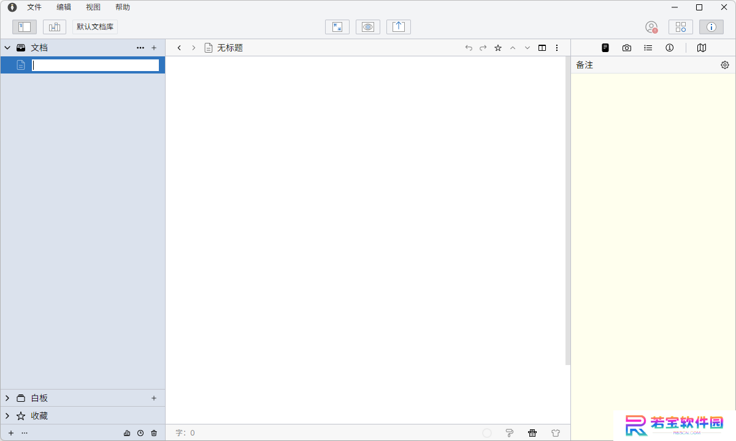
Task: Click the 文档 inbox section icon
Action: [21, 48]
